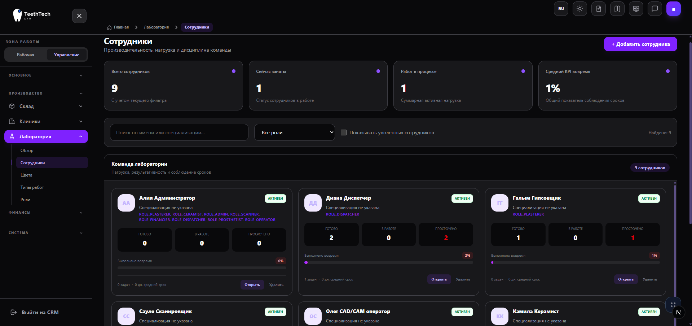
Task: Expand the ОСНОВНОЕ sidebar section
Action: tap(46, 75)
